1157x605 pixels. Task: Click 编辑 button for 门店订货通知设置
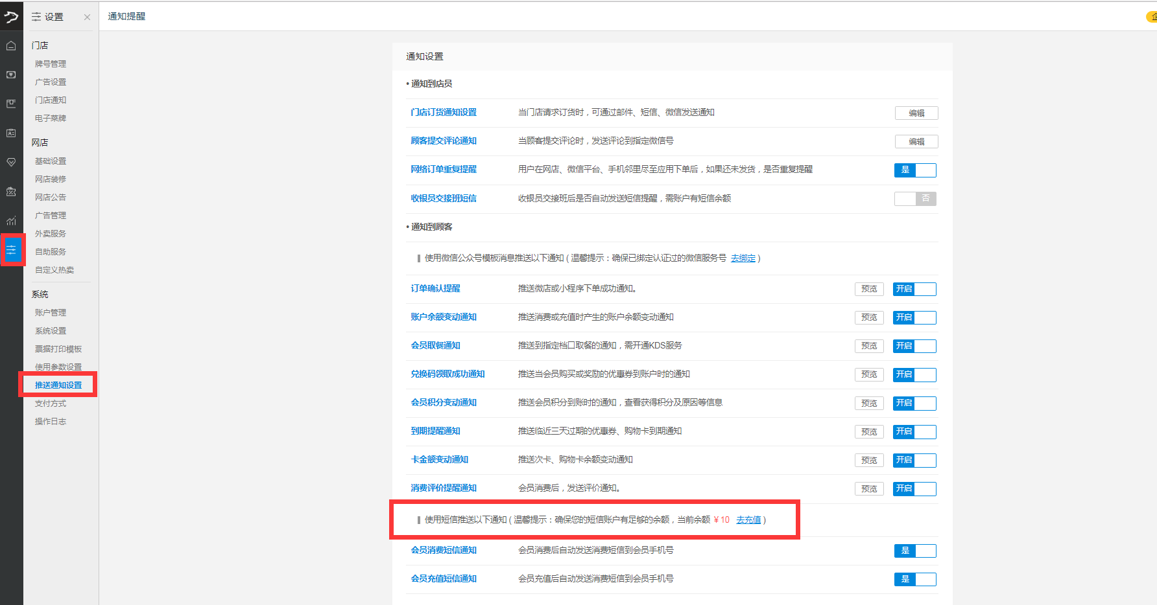[x=916, y=113]
